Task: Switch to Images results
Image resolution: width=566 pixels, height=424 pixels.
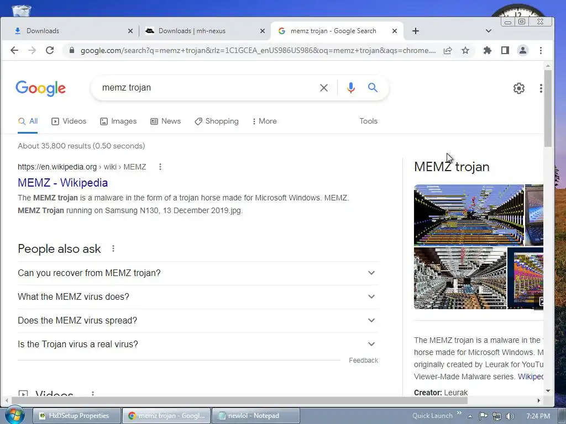Action: (x=118, y=121)
